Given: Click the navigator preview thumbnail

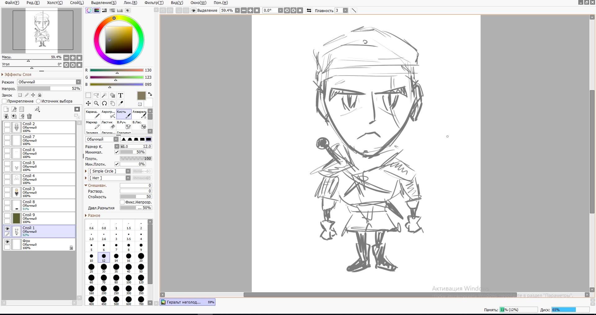Looking at the screenshot, I should (42, 30).
